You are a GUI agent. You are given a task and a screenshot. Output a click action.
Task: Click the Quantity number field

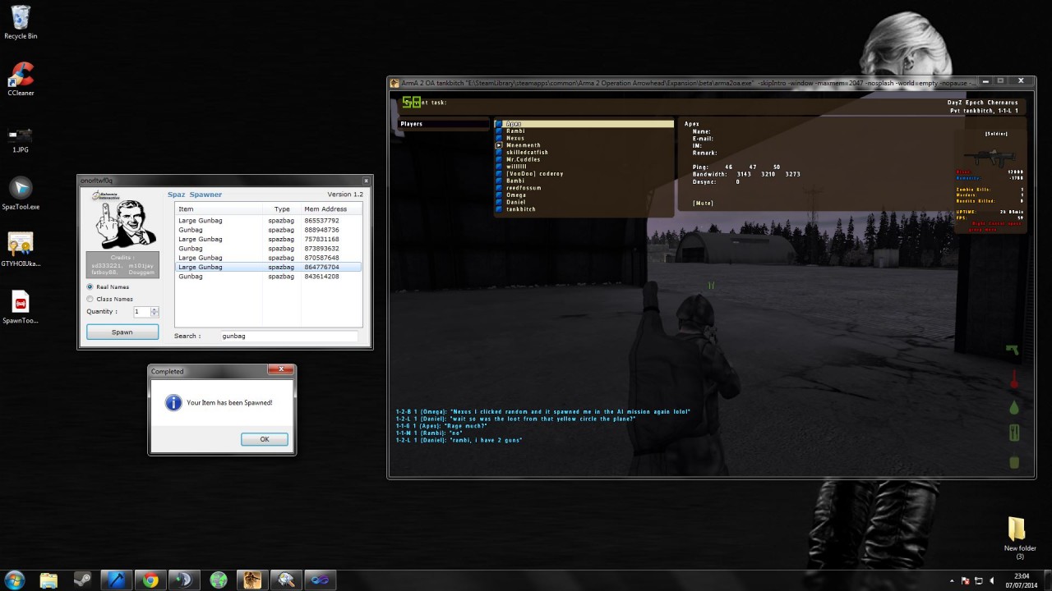pos(142,312)
